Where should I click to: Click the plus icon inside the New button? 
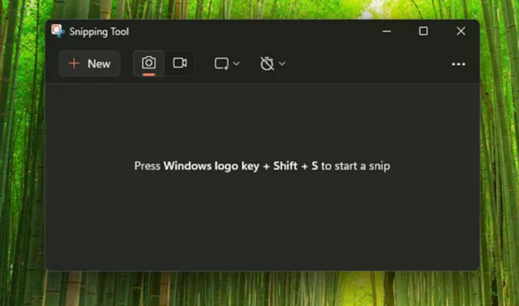(75, 63)
